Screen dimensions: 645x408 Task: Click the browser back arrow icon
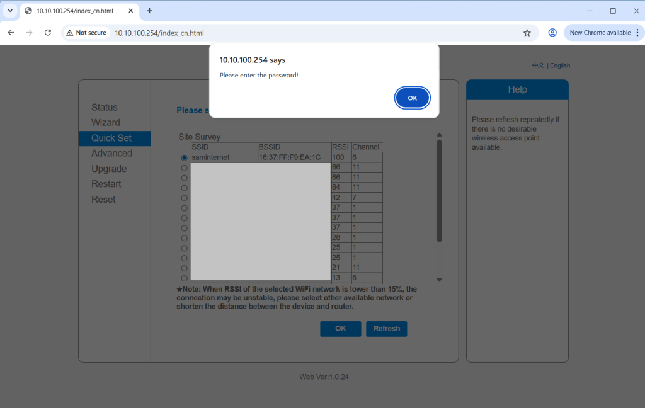click(11, 33)
